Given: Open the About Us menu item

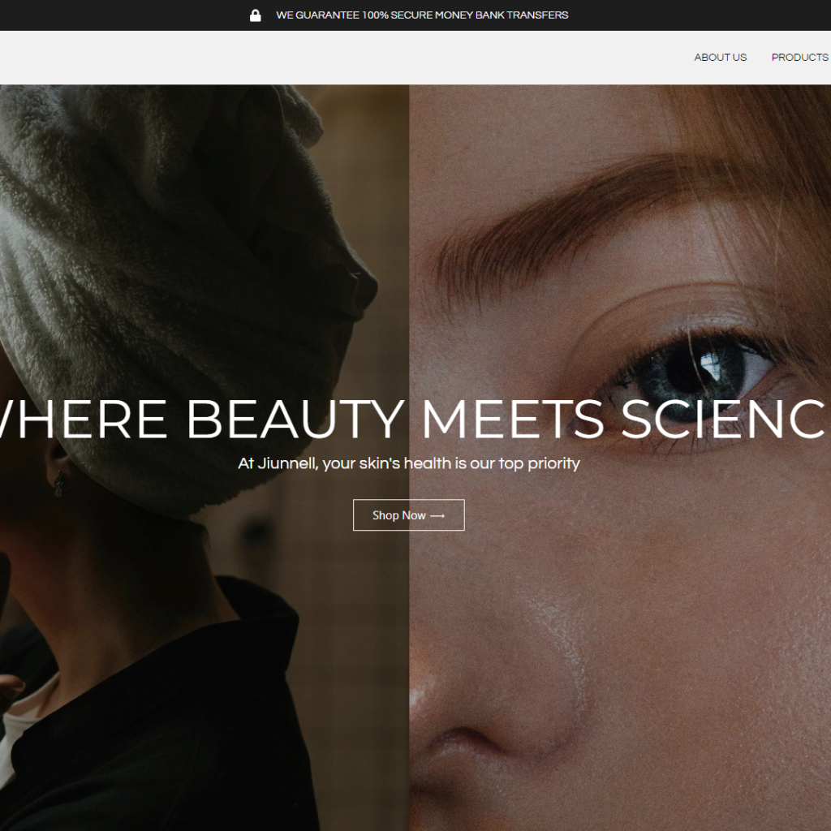Looking at the screenshot, I should pyautogui.click(x=721, y=58).
